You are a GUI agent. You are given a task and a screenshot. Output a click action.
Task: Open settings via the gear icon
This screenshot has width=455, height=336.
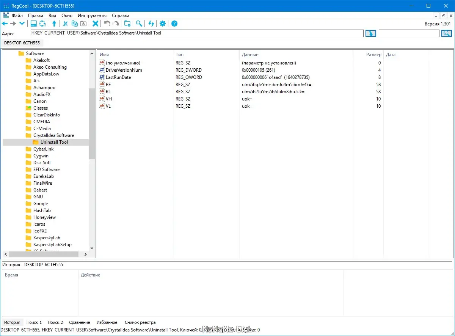[163, 24]
